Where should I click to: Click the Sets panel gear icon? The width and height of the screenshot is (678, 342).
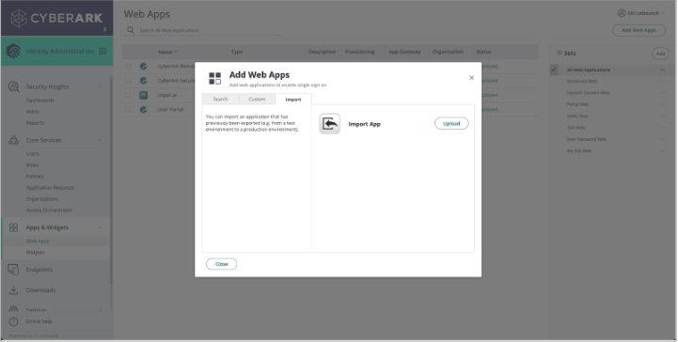560,54
